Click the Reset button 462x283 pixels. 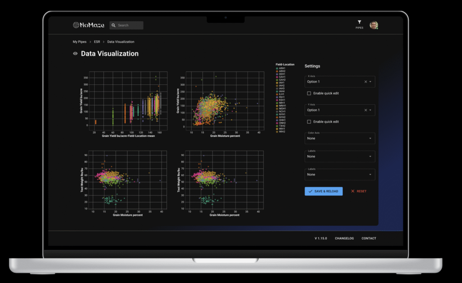(x=359, y=191)
